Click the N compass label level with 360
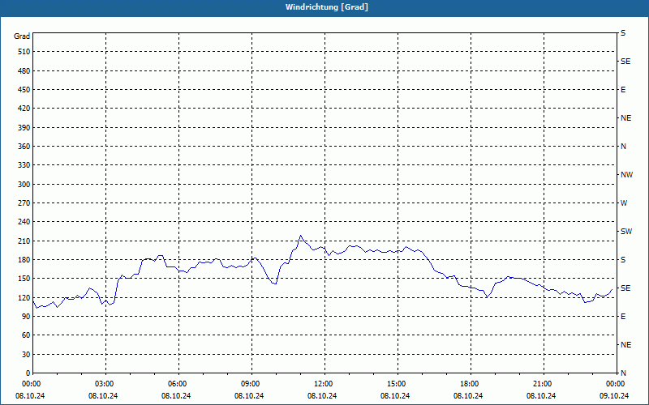Viewport: 649px width, 405px height. [x=623, y=147]
